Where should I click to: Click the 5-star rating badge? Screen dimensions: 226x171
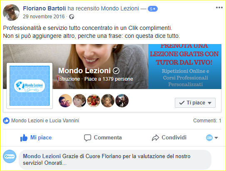click(153, 9)
